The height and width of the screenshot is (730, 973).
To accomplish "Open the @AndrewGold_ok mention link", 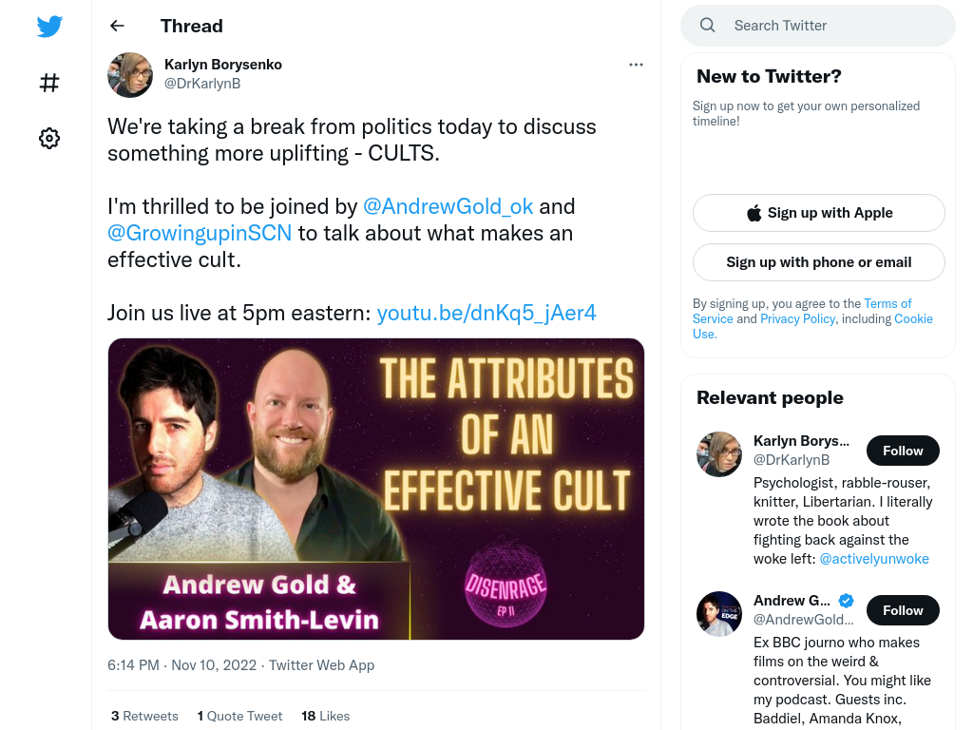I will pos(448,206).
